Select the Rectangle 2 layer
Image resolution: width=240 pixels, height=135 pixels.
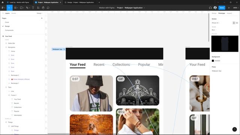click(x=15, y=75)
